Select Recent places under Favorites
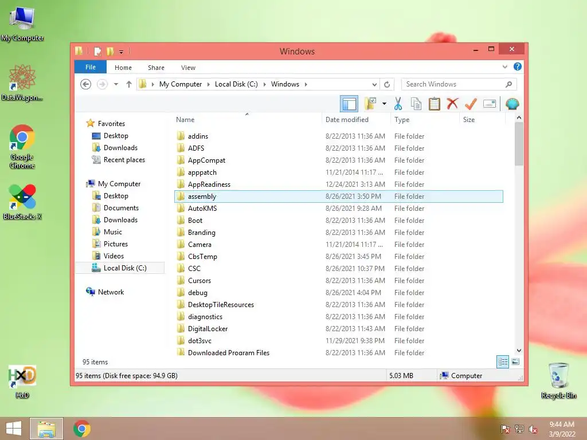The image size is (587, 440). (124, 160)
